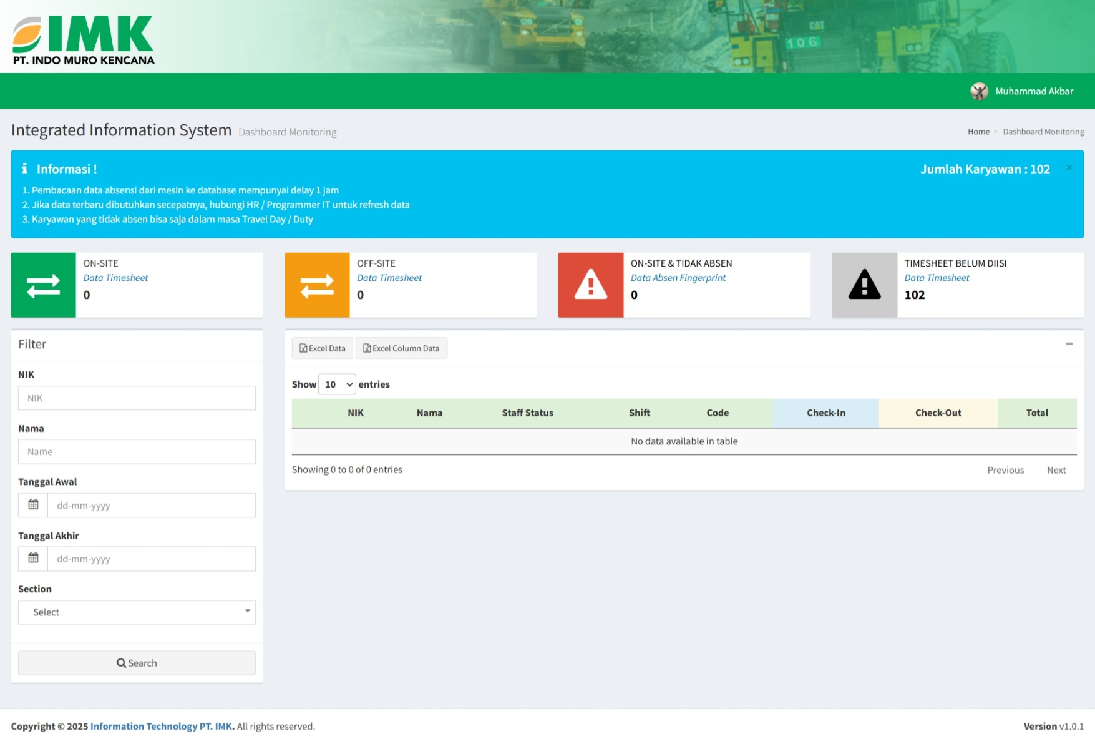Click Muhammad Akbar's avatar picture
1095x744 pixels.
click(x=979, y=91)
